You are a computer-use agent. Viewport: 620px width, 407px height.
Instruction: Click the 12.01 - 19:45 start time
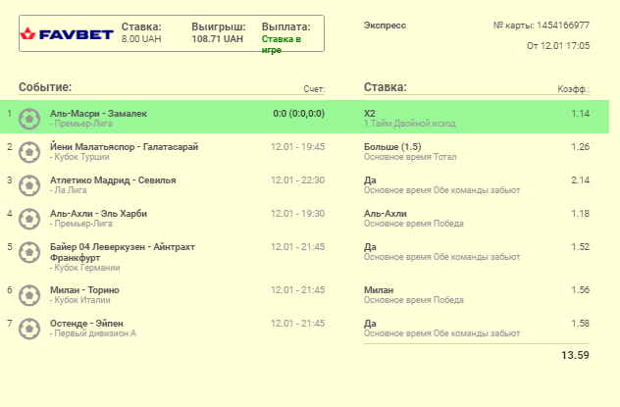(x=297, y=147)
